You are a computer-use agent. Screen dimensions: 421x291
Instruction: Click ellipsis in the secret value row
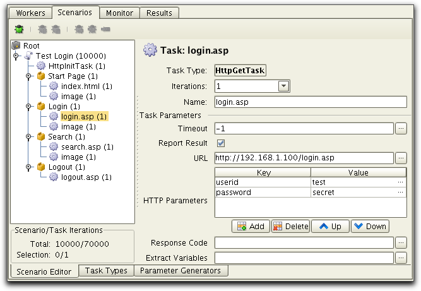[400, 193]
